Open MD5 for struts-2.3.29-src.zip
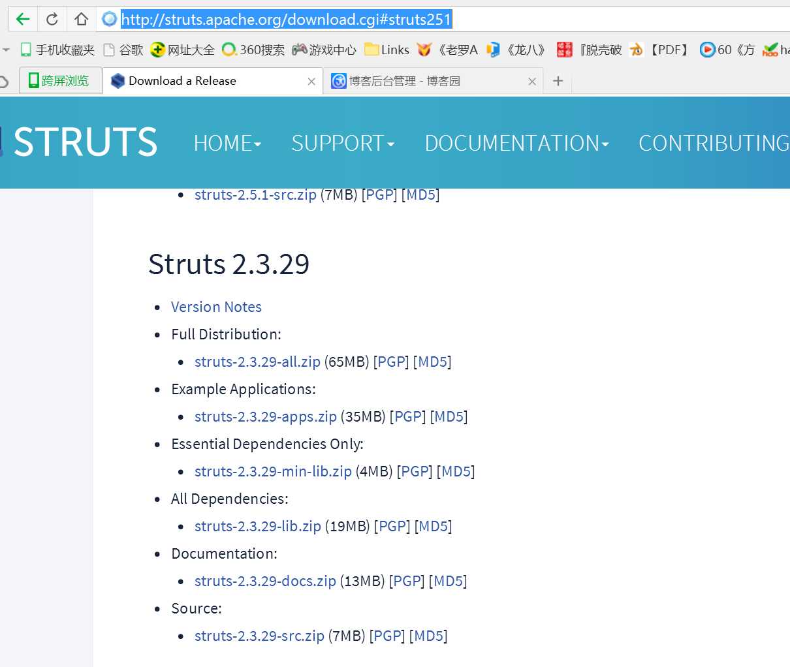790x667 pixels. tap(428, 636)
